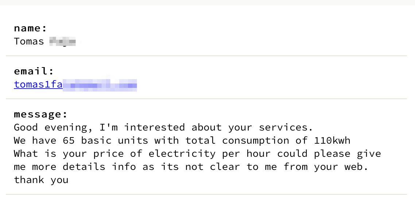The width and height of the screenshot is (415, 202).
Task: Click the blurred part of the email address
Action: (x=100, y=85)
